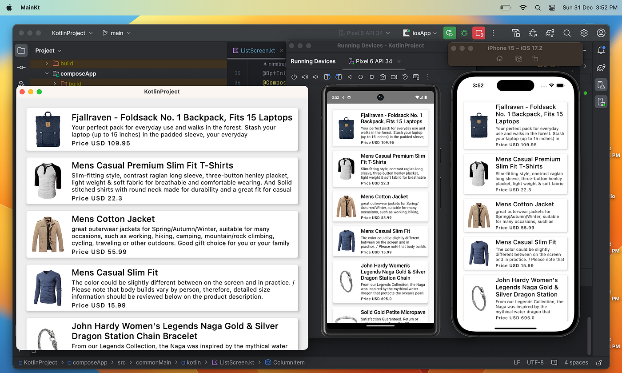This screenshot has width=622, height=373.
Task: Click commonMain in the bottom breadcrumb
Action: pyautogui.click(x=153, y=362)
